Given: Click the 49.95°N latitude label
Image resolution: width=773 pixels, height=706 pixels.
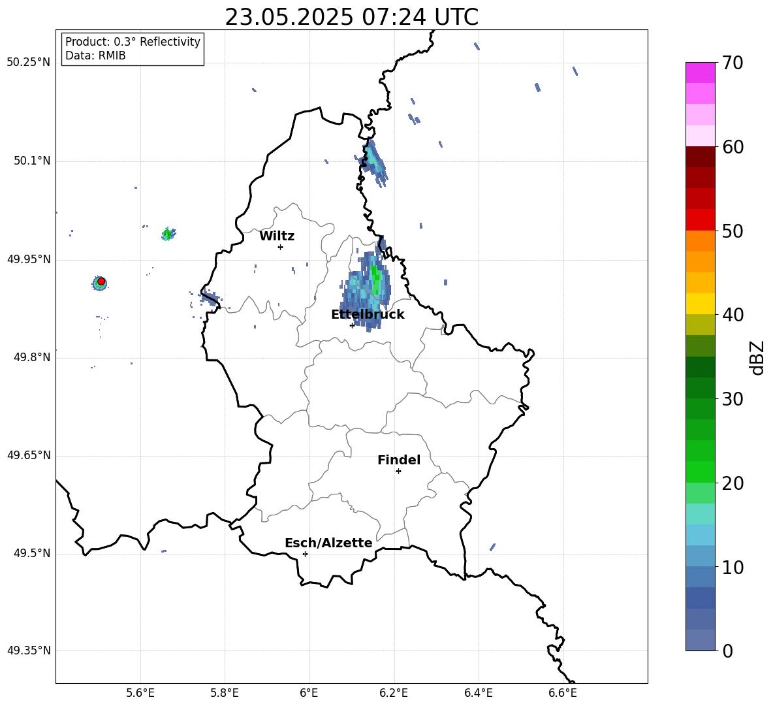Looking at the screenshot, I should tap(29, 259).
